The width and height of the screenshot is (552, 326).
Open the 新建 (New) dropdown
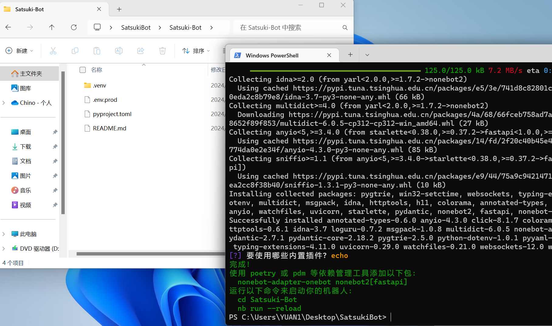pyautogui.click(x=19, y=51)
